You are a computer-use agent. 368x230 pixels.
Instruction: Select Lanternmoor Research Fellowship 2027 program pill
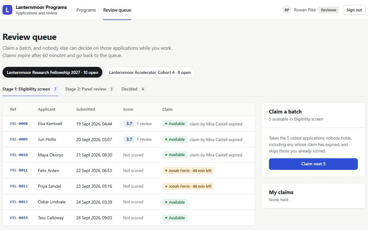(x=52, y=72)
